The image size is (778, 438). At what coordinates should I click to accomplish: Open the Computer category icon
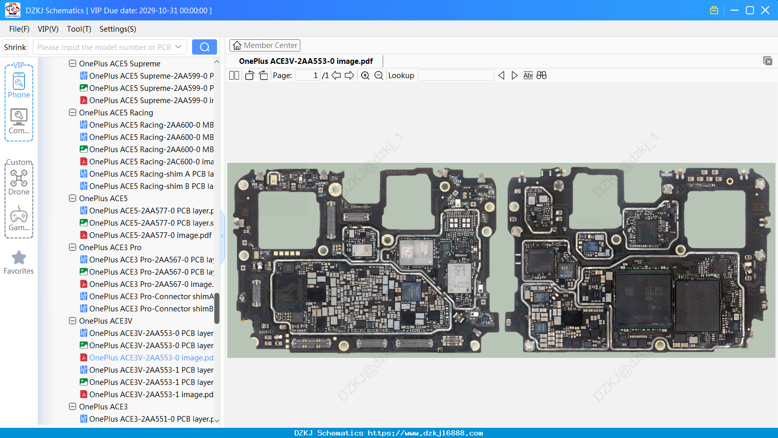(x=19, y=121)
